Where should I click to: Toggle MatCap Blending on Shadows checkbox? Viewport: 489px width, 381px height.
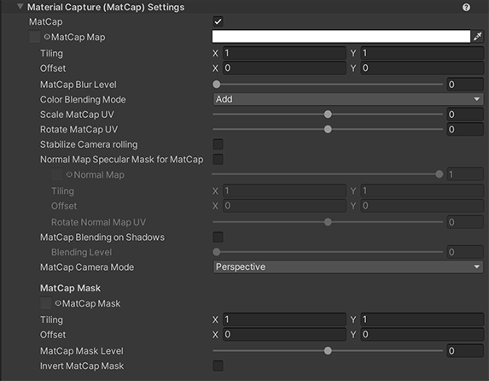click(x=218, y=237)
